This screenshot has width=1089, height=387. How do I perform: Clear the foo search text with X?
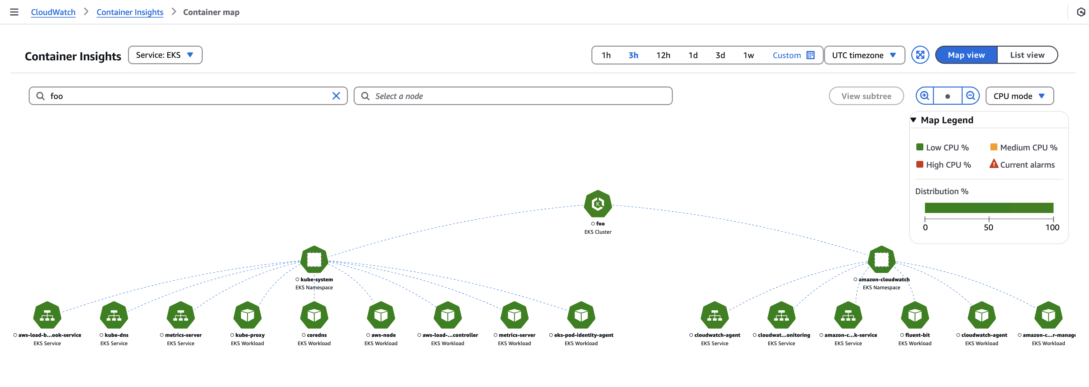(336, 96)
